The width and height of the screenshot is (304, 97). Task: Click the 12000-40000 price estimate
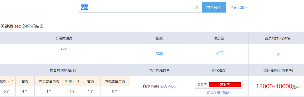coord(274,86)
